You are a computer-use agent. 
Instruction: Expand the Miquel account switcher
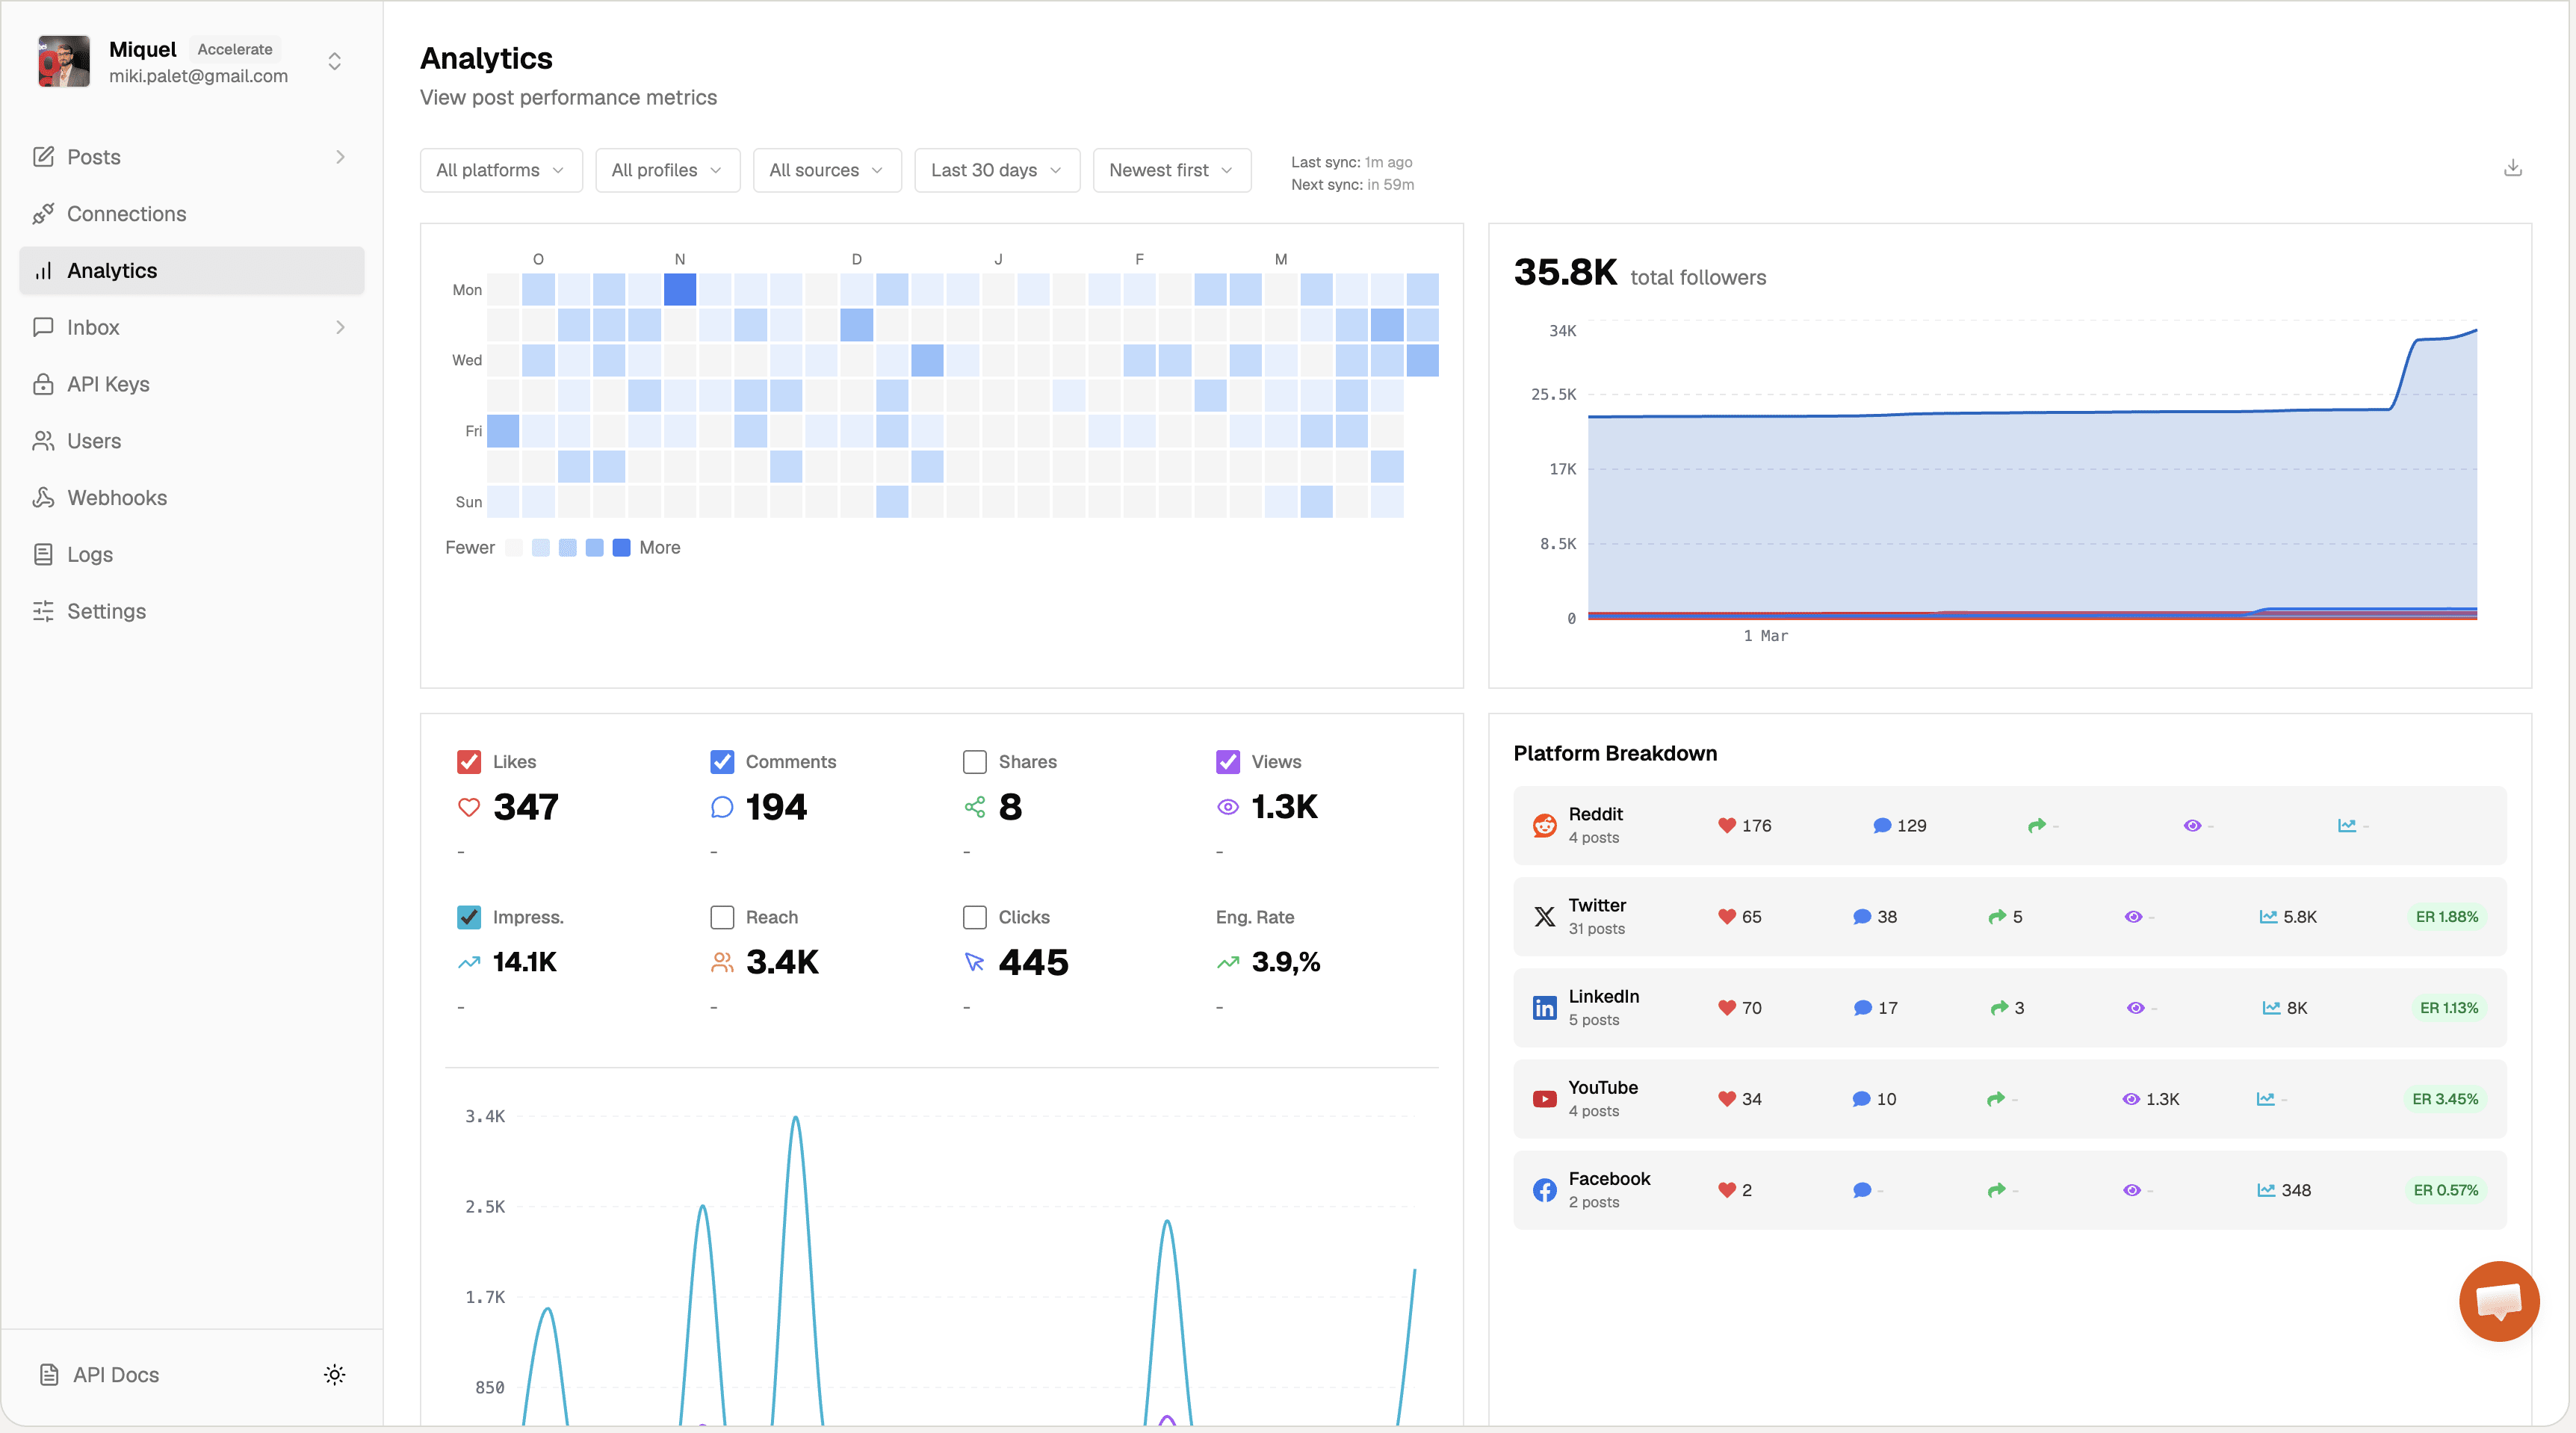[x=334, y=62]
